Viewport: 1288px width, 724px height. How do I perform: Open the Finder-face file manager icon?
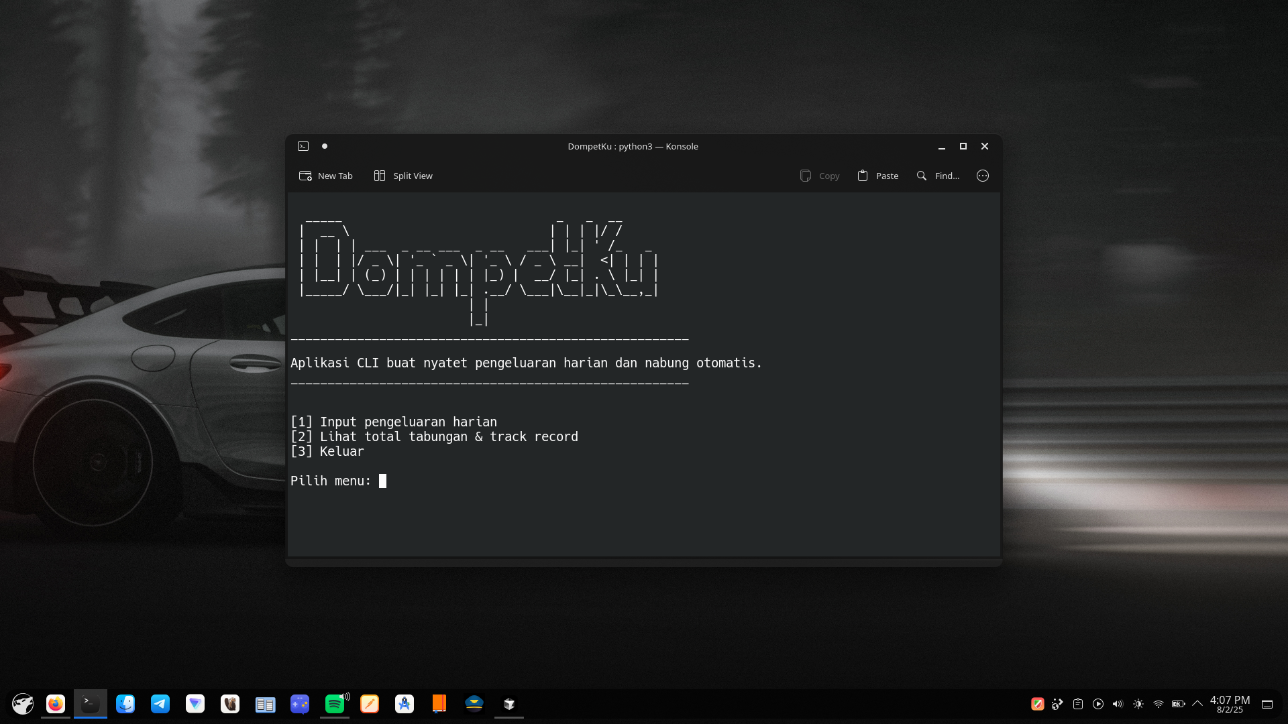click(125, 704)
